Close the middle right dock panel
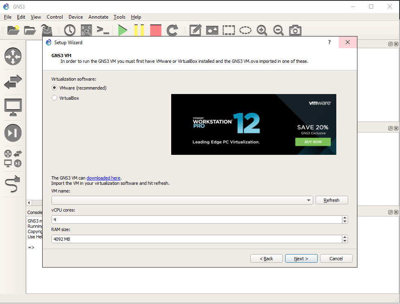Viewport: 400px width, 304px height. point(396,128)
